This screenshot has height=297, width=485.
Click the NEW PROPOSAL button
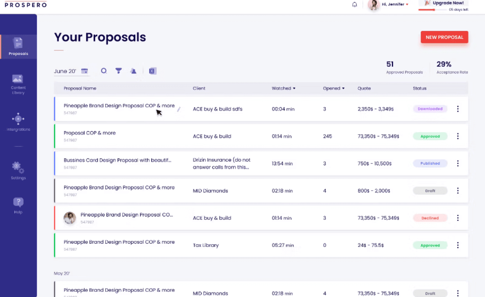[x=444, y=37]
